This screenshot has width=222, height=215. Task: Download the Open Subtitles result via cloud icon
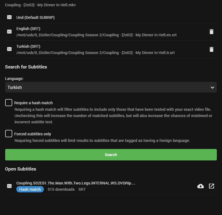(x=201, y=186)
